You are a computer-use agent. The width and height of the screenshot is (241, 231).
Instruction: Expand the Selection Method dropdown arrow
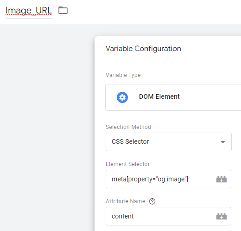tap(223, 142)
